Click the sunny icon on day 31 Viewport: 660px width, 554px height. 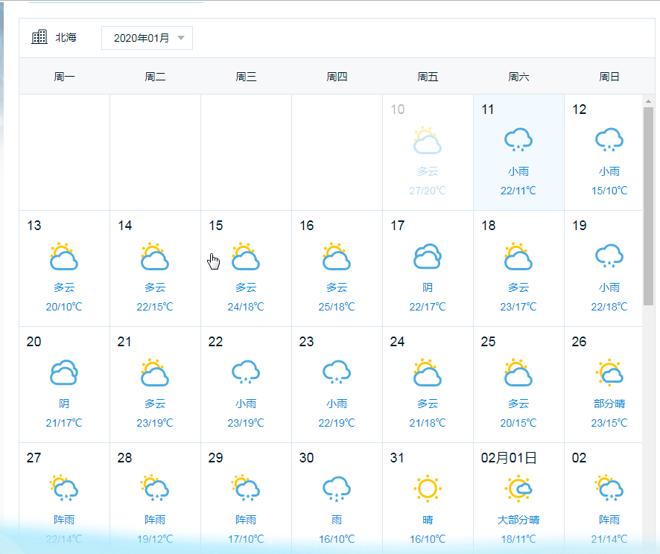427,488
